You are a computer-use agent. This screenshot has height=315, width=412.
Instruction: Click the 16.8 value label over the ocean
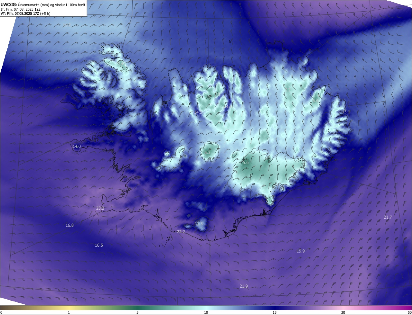70,225
